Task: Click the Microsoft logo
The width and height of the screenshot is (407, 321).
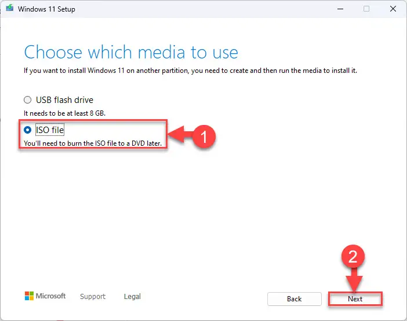Action: coord(45,296)
